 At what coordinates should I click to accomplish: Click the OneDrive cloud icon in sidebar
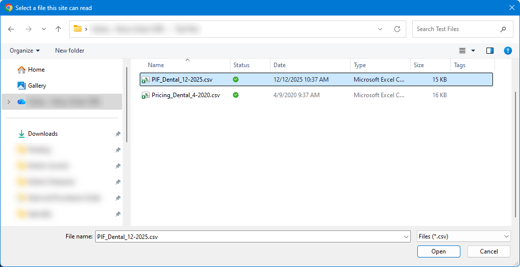21,102
